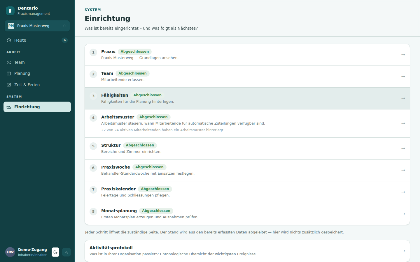Screen dimensions: 420x262
Task: Click the people icon beside Team
Action: (9, 62)
